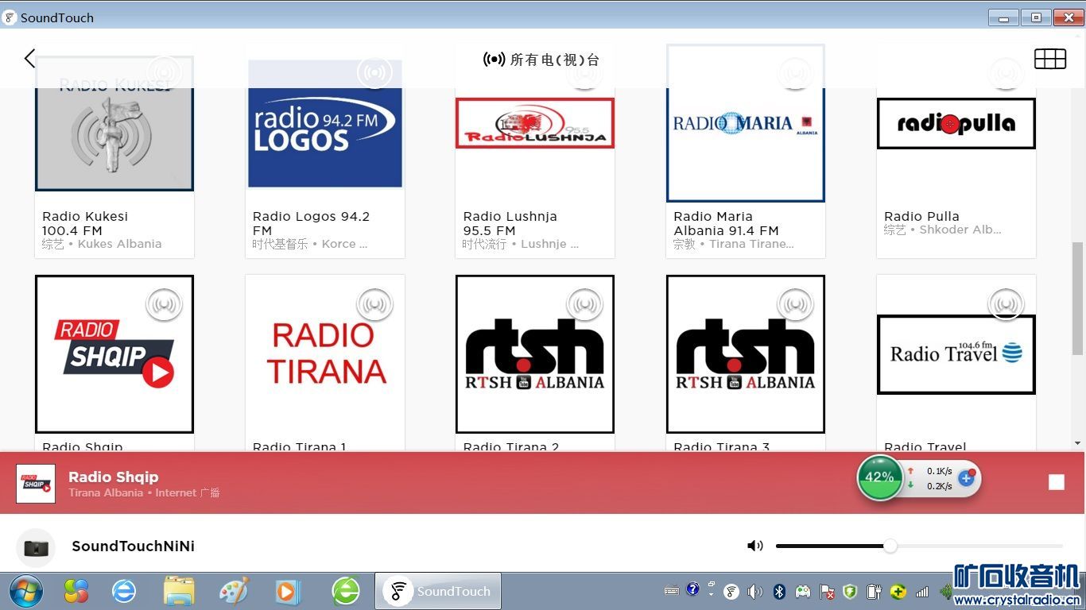Play the RTSH logo for Radio Tirana 2

(535, 354)
